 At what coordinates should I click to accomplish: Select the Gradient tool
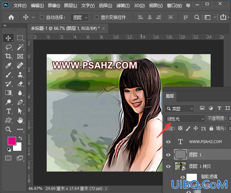pyautogui.click(x=8, y=93)
